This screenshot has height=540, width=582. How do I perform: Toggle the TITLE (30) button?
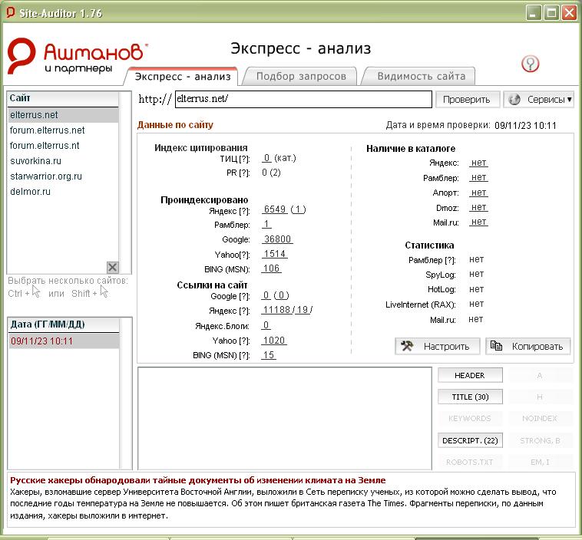(x=471, y=397)
